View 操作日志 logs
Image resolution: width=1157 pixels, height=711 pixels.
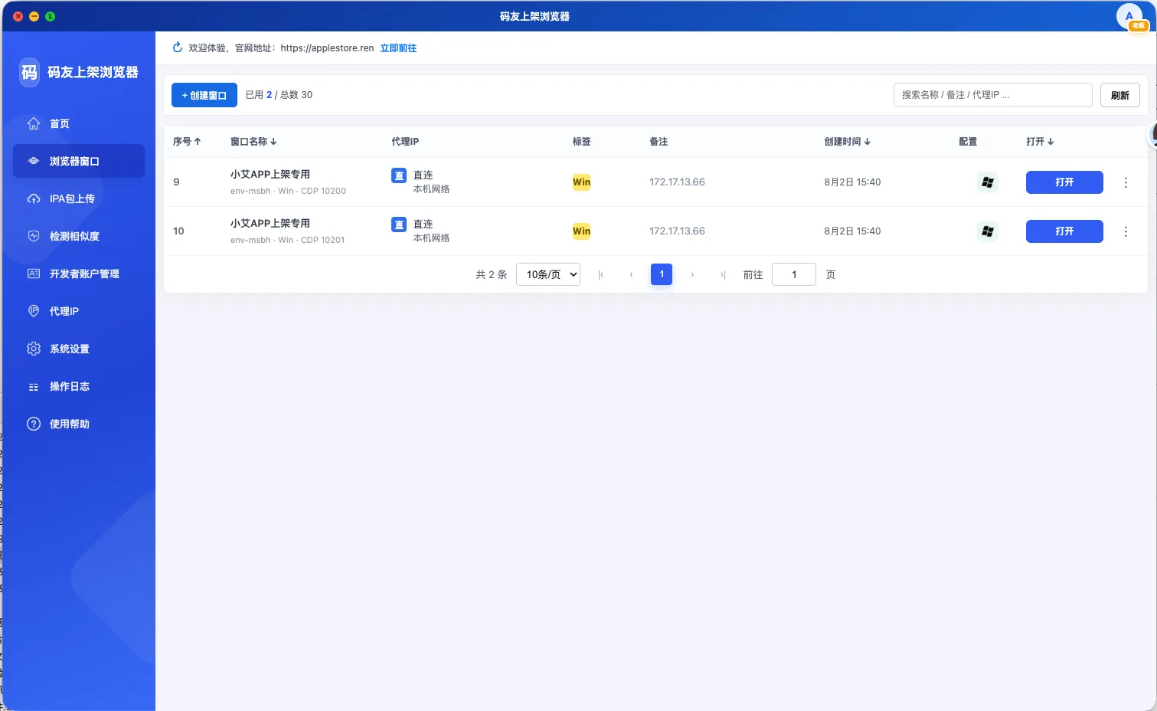pyautogui.click(x=79, y=386)
